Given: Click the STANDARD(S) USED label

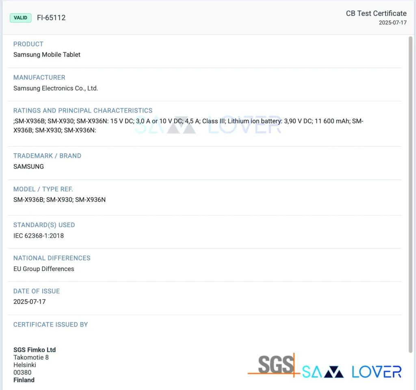Looking at the screenshot, I should coord(44,225).
